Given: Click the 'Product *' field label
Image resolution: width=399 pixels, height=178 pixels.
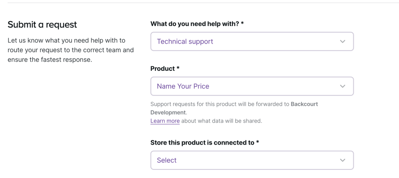Looking at the screenshot, I should [x=163, y=69].
